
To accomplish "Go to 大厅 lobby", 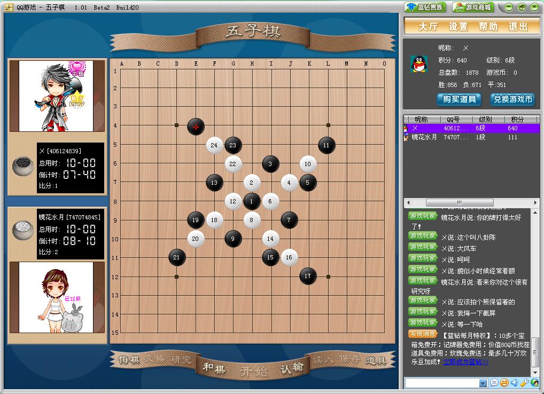I will tap(428, 27).
